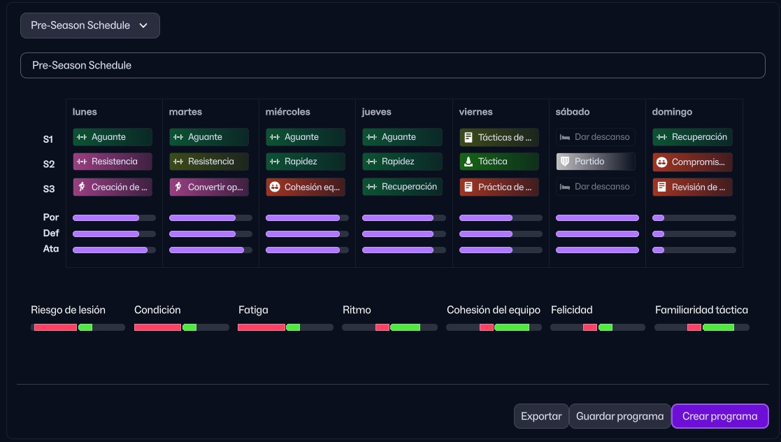Open jueves Recuperación session selector
The width and height of the screenshot is (781, 442).
pyautogui.click(x=402, y=187)
